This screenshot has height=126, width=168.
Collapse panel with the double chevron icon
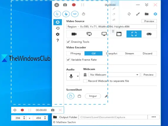pyautogui.click(x=147, y=5)
